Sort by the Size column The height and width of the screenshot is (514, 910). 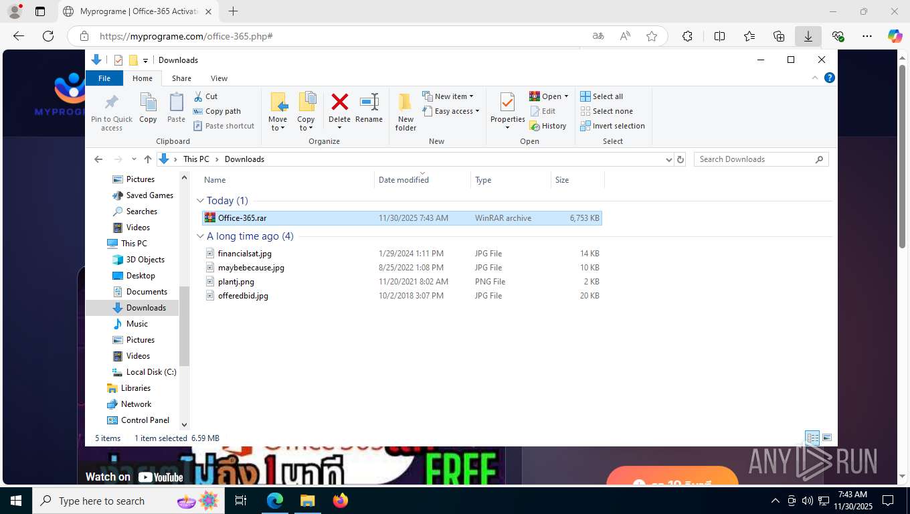pyautogui.click(x=577, y=180)
